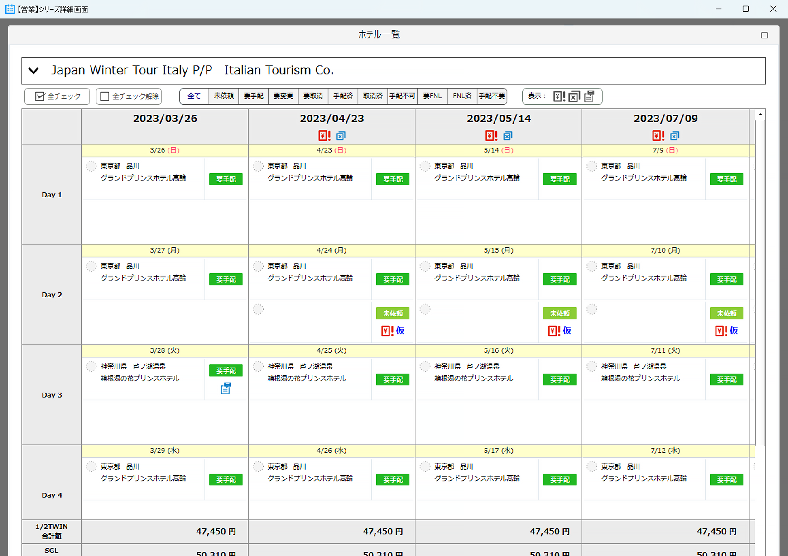Switch to the 手配済 filter tab
Screen dimensions: 788x556
[343, 96]
